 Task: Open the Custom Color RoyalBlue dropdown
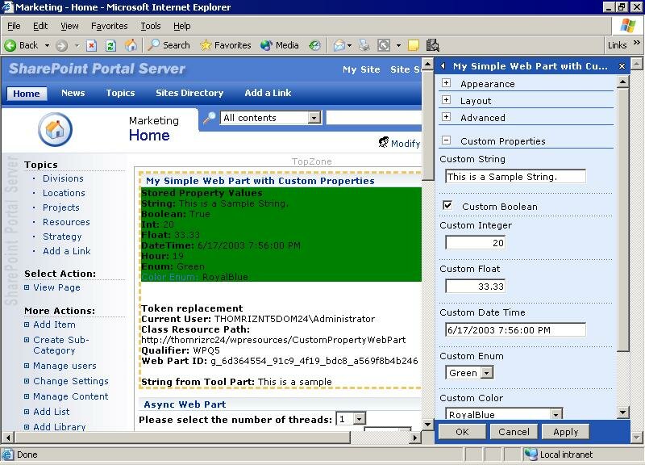click(x=556, y=414)
